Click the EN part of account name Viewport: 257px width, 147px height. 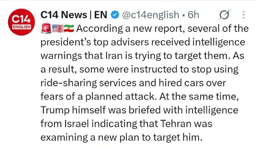101,15
